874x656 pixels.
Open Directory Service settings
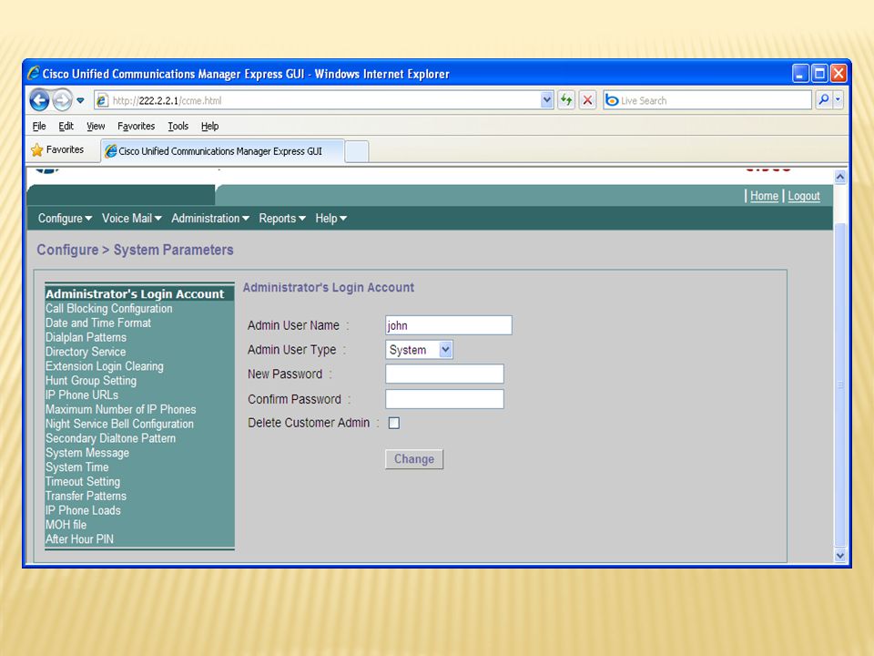pyautogui.click(x=86, y=352)
